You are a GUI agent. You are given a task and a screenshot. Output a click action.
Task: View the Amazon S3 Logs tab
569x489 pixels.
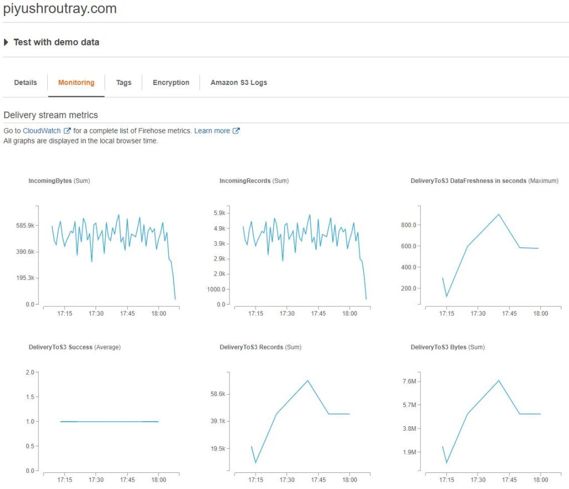point(238,82)
